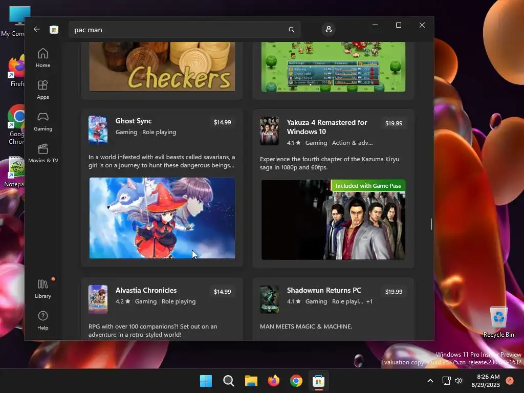
Task: Open Home in the Store sidebar
Action: tap(43, 58)
